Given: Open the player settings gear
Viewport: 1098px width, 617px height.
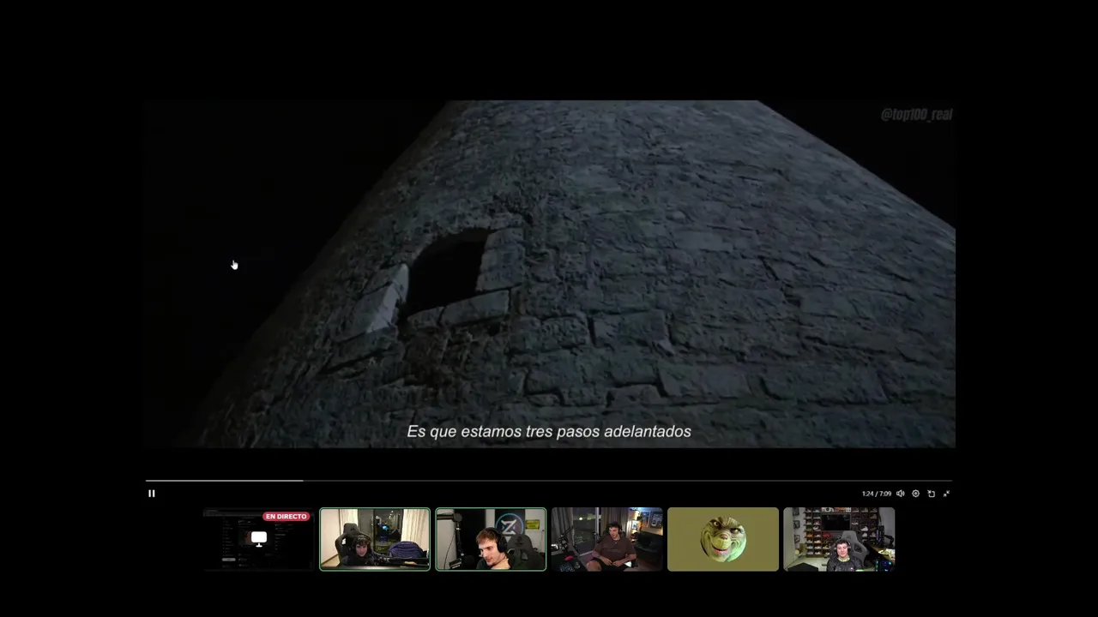Looking at the screenshot, I should coord(915,494).
